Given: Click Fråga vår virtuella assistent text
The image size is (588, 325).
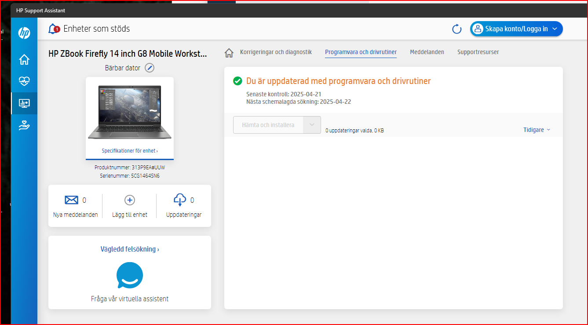Looking at the screenshot, I should point(130,299).
